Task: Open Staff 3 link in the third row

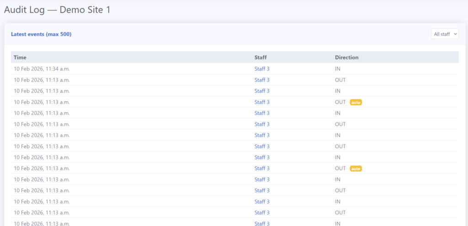Action: pos(262,91)
